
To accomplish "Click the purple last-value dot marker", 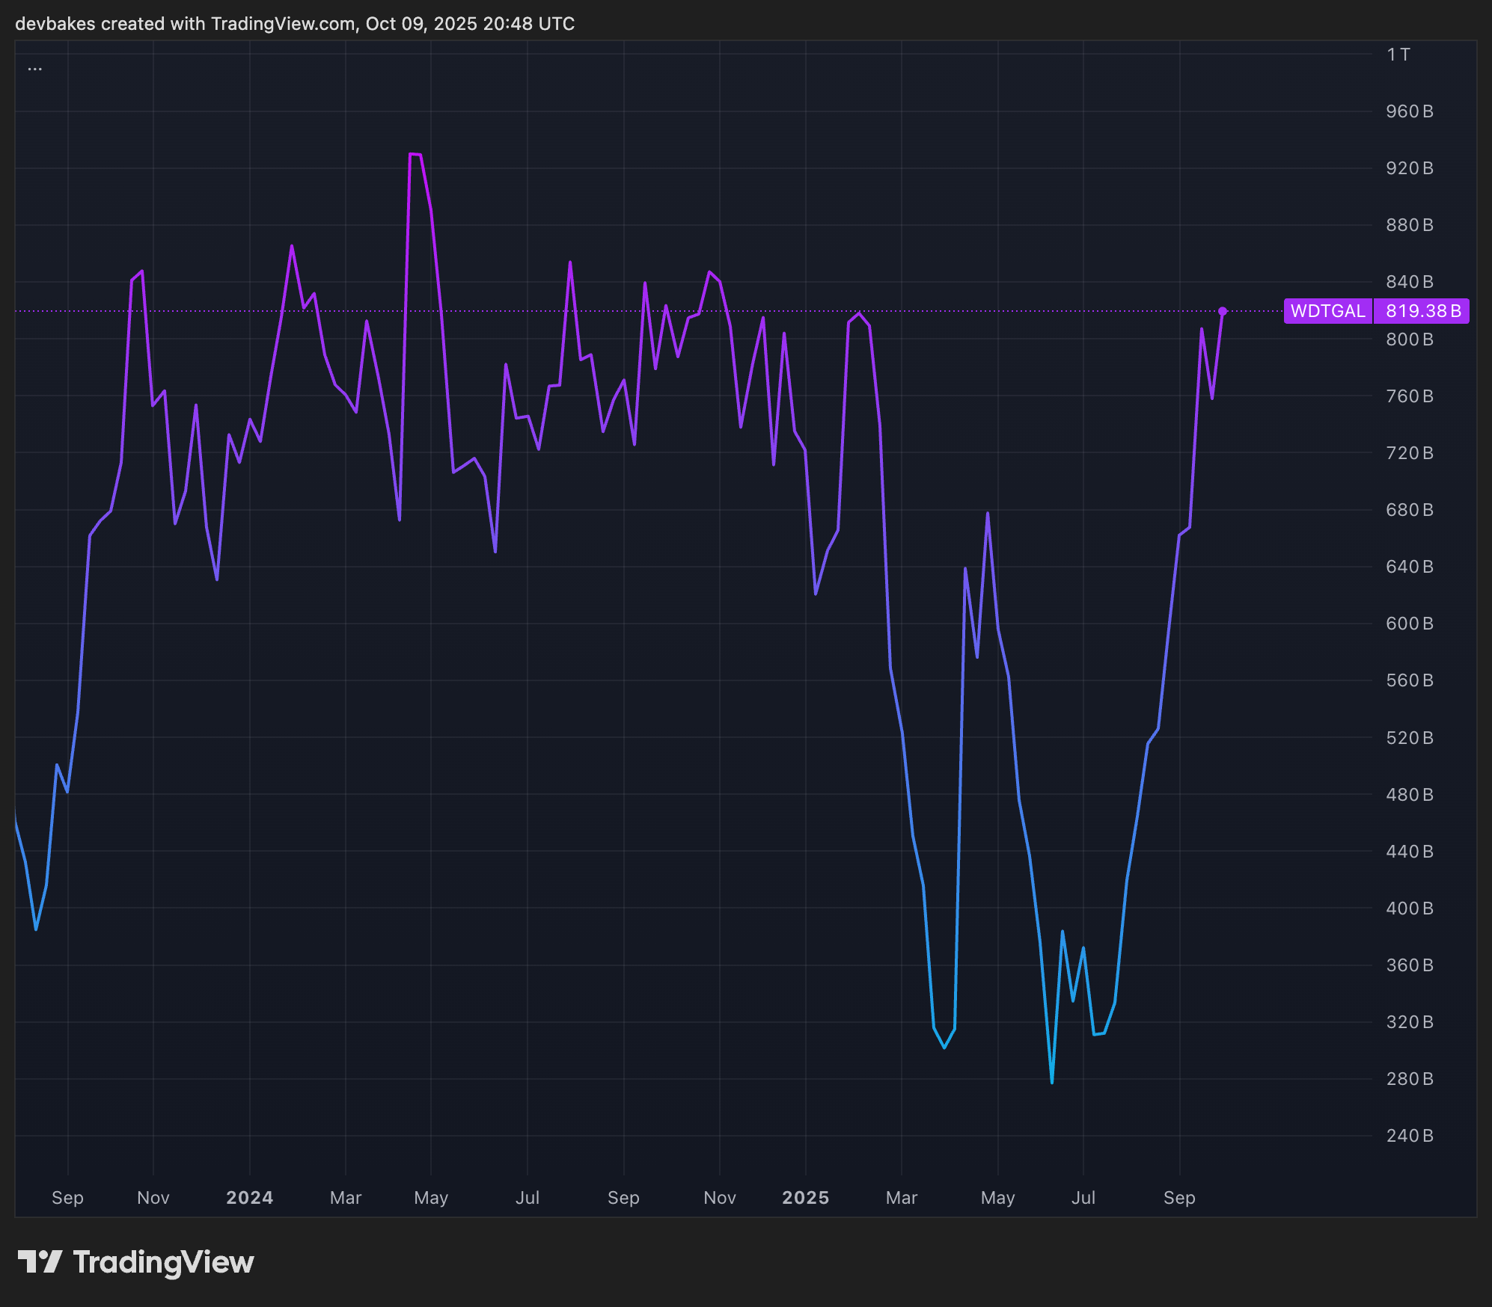I will tap(1223, 311).
